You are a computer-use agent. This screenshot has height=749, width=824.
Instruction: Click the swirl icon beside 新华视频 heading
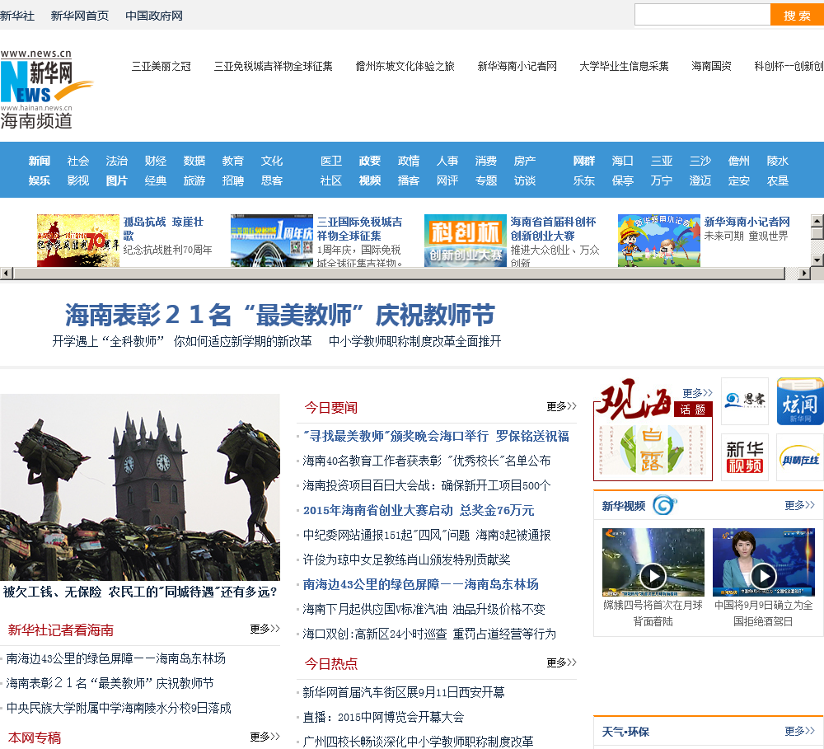tap(664, 506)
